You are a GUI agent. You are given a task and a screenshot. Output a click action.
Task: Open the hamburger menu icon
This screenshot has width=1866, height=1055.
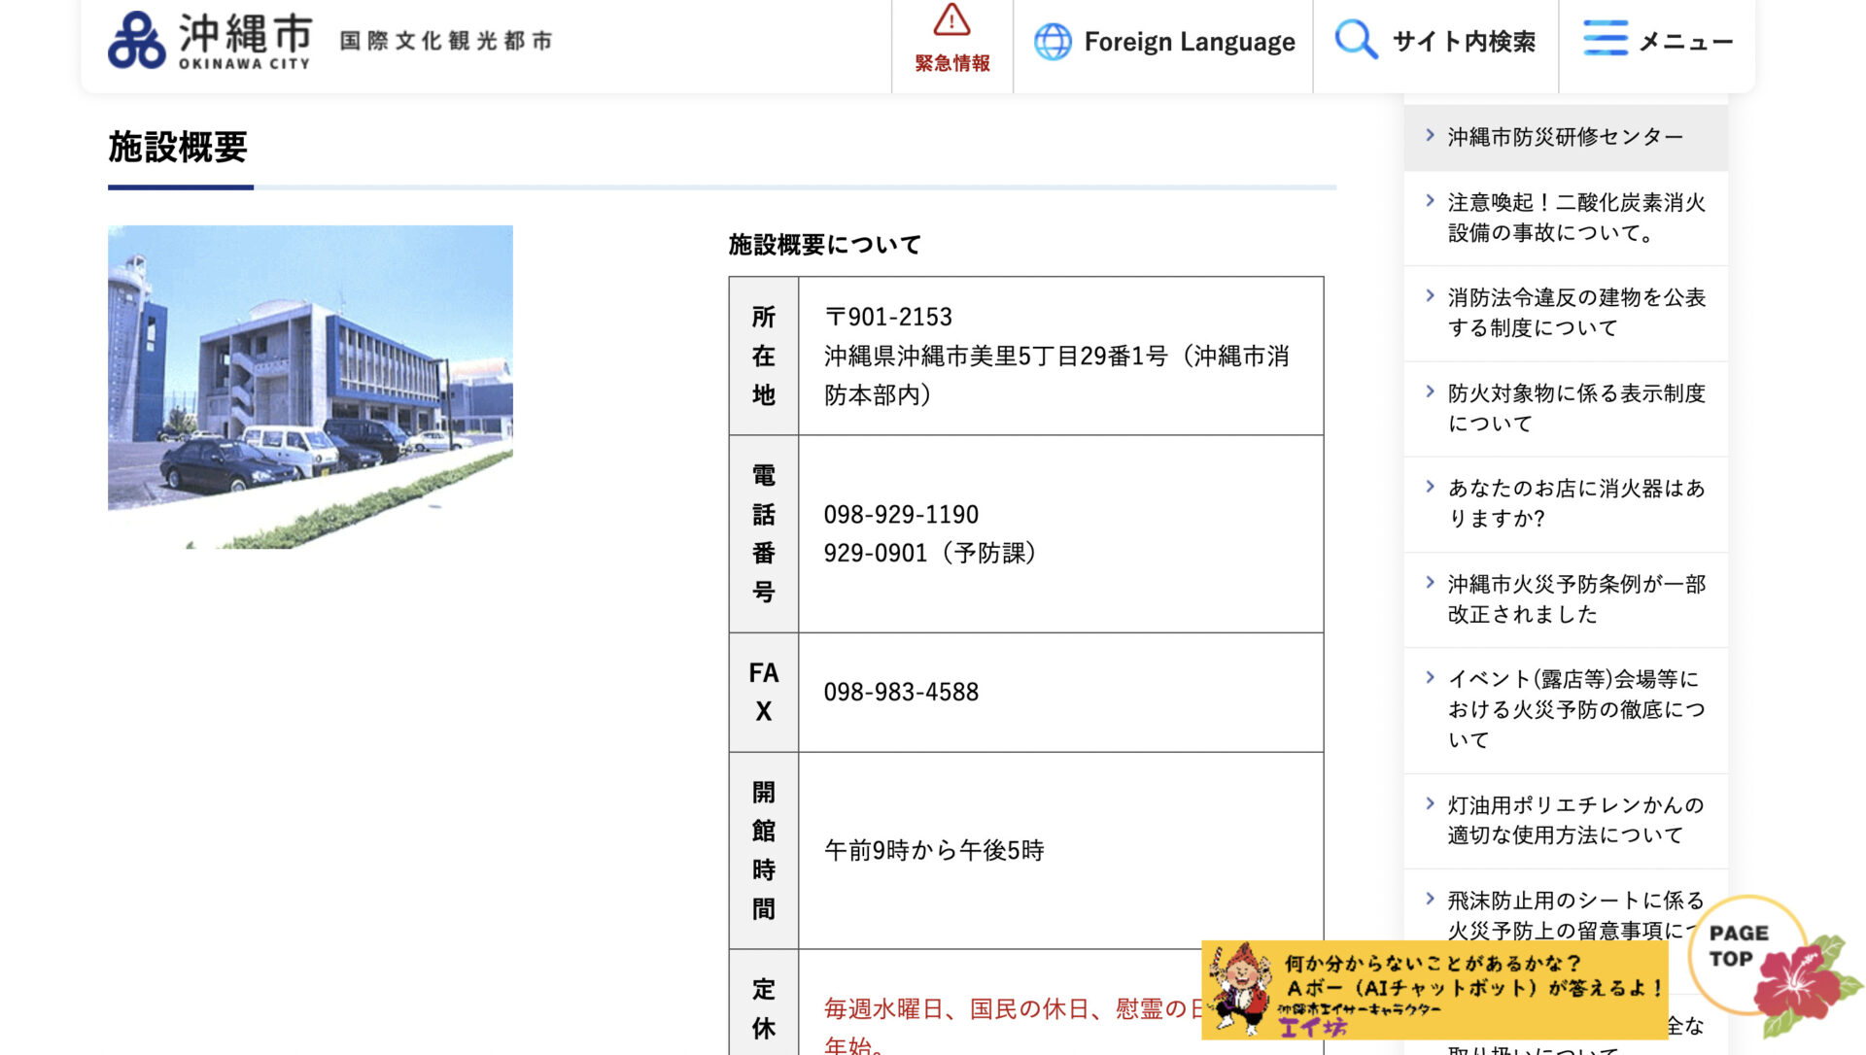1605,40
